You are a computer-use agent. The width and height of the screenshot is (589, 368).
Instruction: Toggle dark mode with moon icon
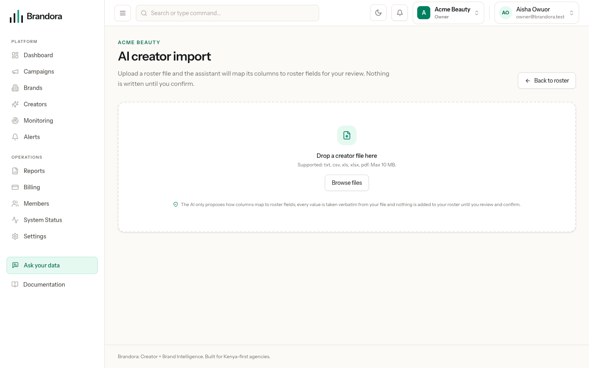tap(378, 13)
